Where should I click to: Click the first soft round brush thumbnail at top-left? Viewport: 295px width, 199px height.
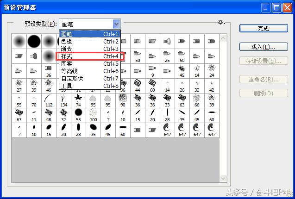tap(19, 42)
